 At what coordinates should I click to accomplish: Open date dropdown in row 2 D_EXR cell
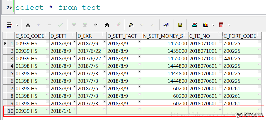point(104,49)
